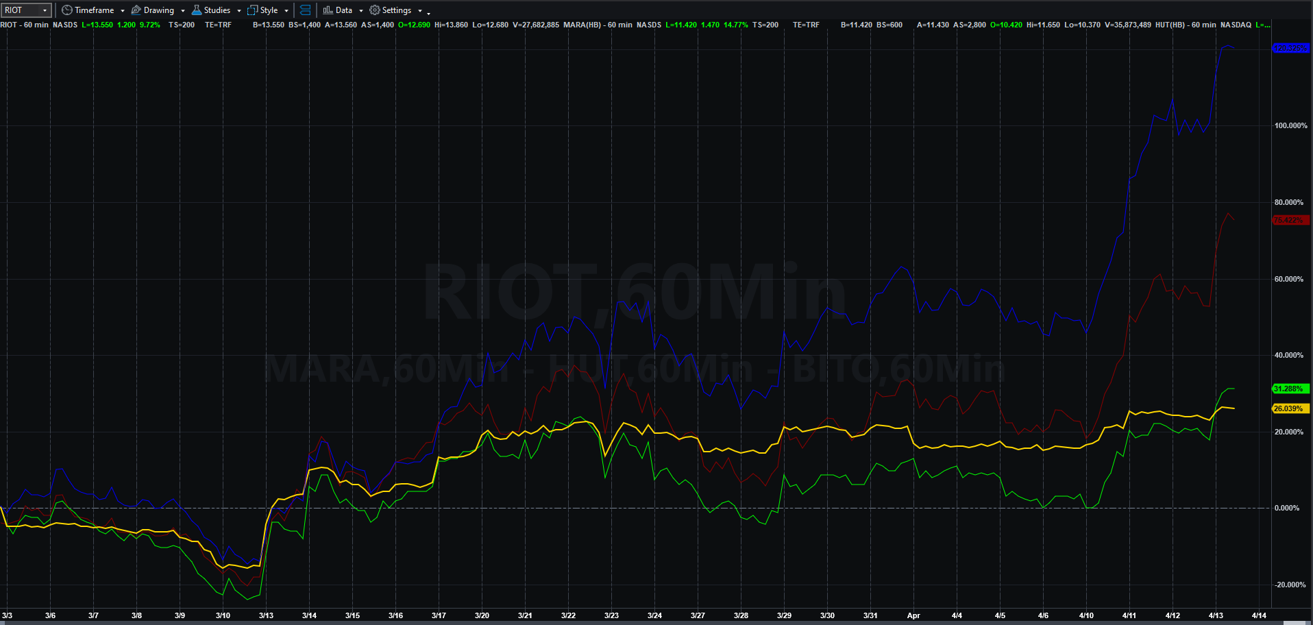Viewport: 1313px width, 625px height.
Task: Open the RIOT symbol combo box
Action: (x=26, y=10)
